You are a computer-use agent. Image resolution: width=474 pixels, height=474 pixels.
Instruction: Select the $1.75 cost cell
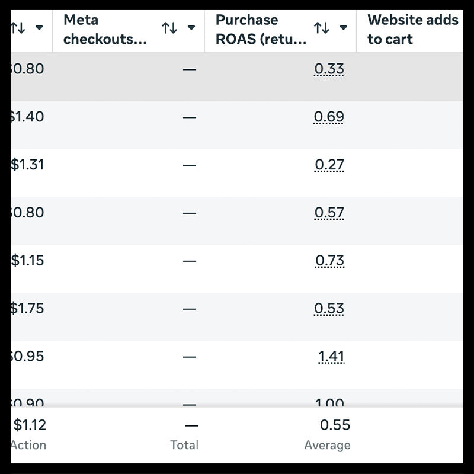(x=27, y=309)
